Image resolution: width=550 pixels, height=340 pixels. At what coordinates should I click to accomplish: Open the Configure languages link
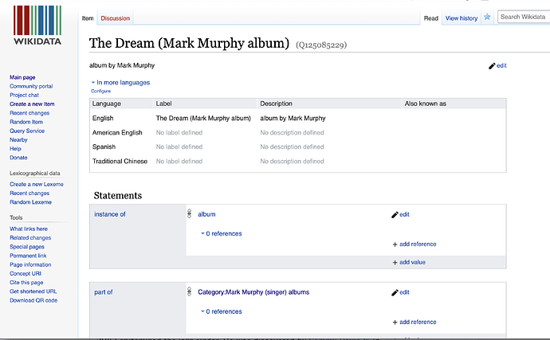[100, 91]
